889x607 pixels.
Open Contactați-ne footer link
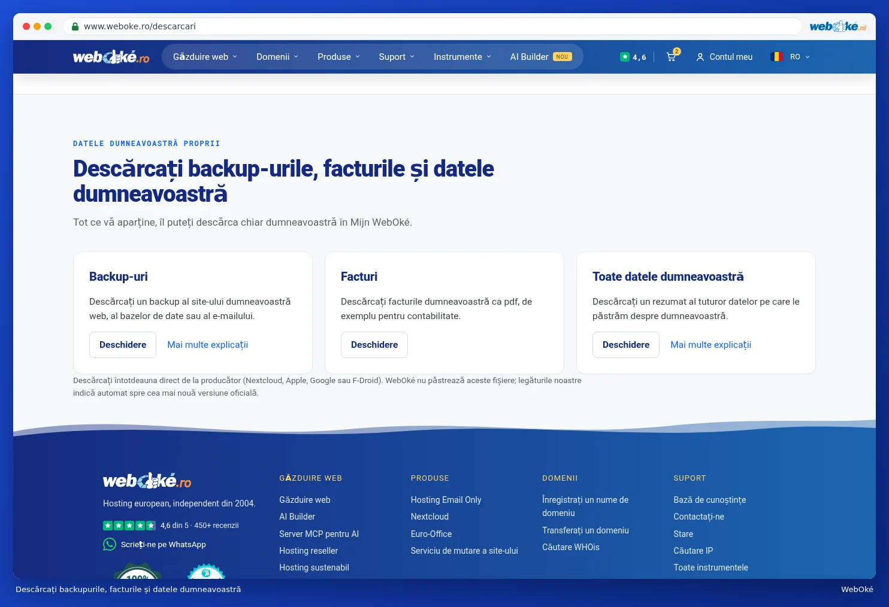(699, 517)
